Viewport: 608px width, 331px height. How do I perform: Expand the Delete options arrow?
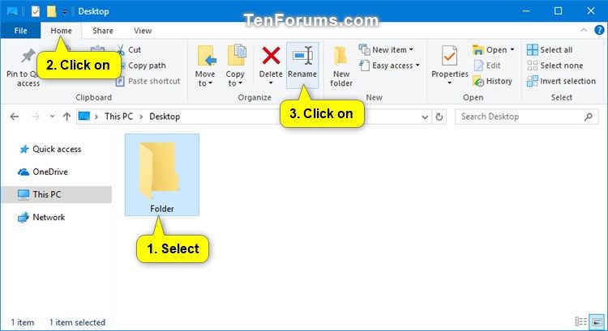point(271,83)
